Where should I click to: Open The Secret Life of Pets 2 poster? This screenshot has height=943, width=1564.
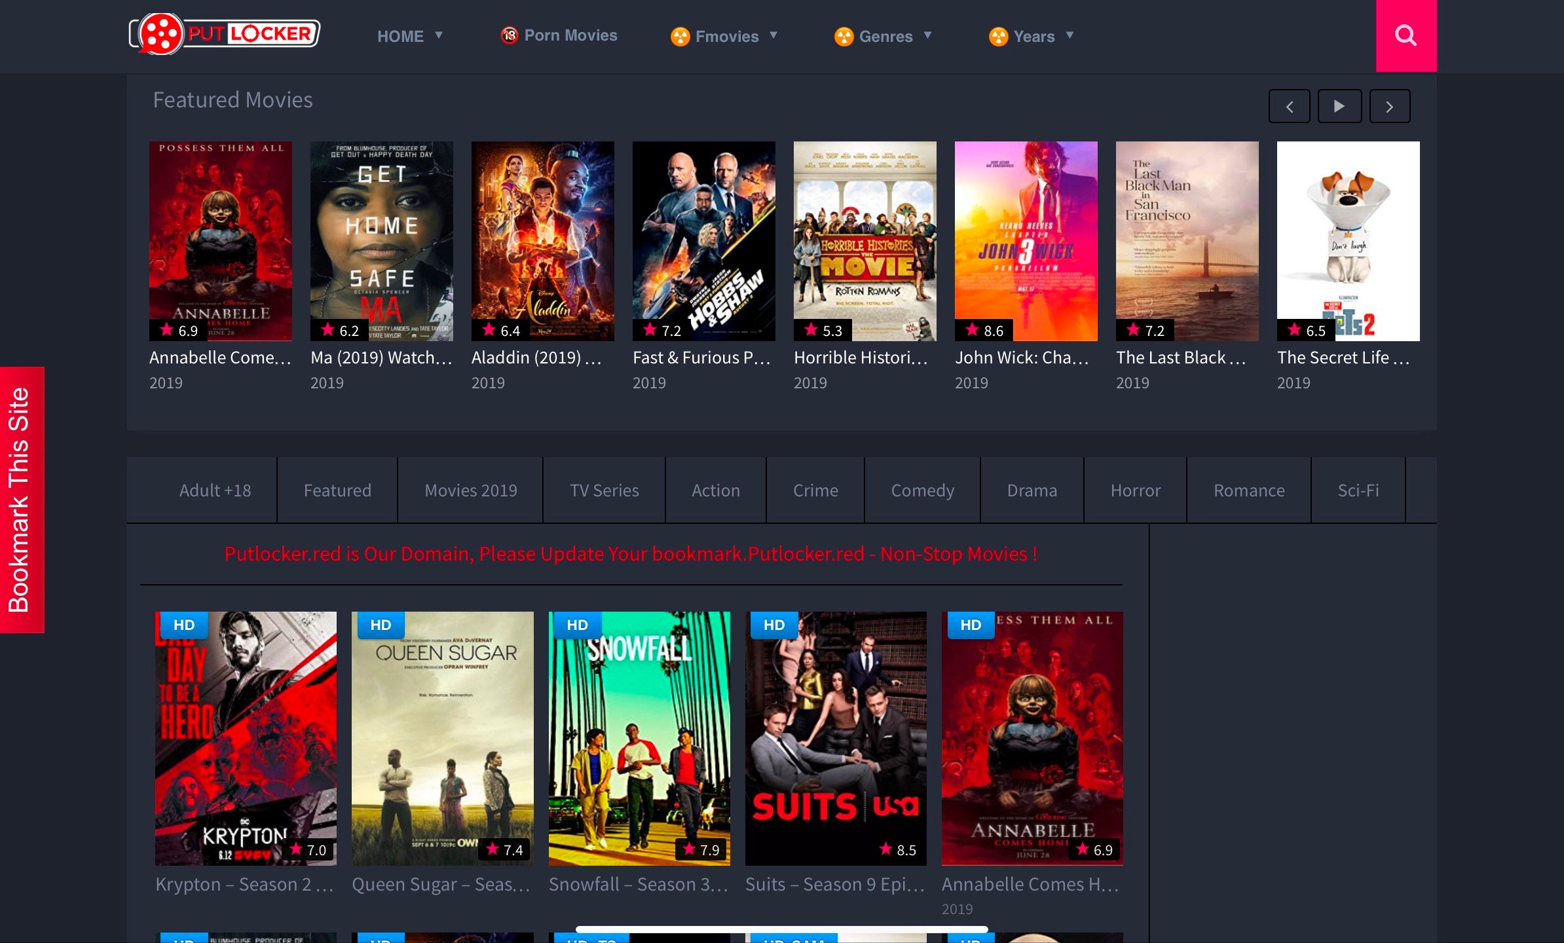[1349, 241]
